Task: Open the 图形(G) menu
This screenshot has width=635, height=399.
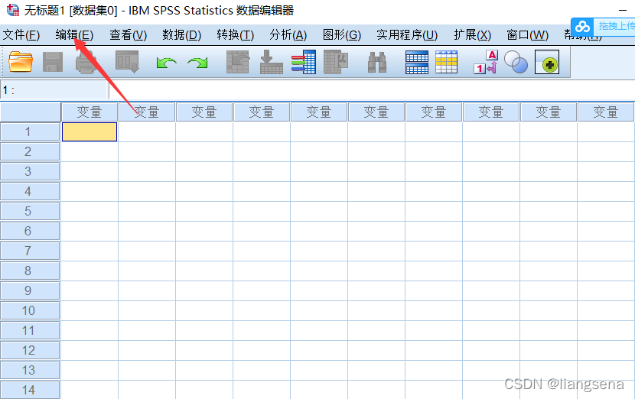Action: (x=342, y=35)
